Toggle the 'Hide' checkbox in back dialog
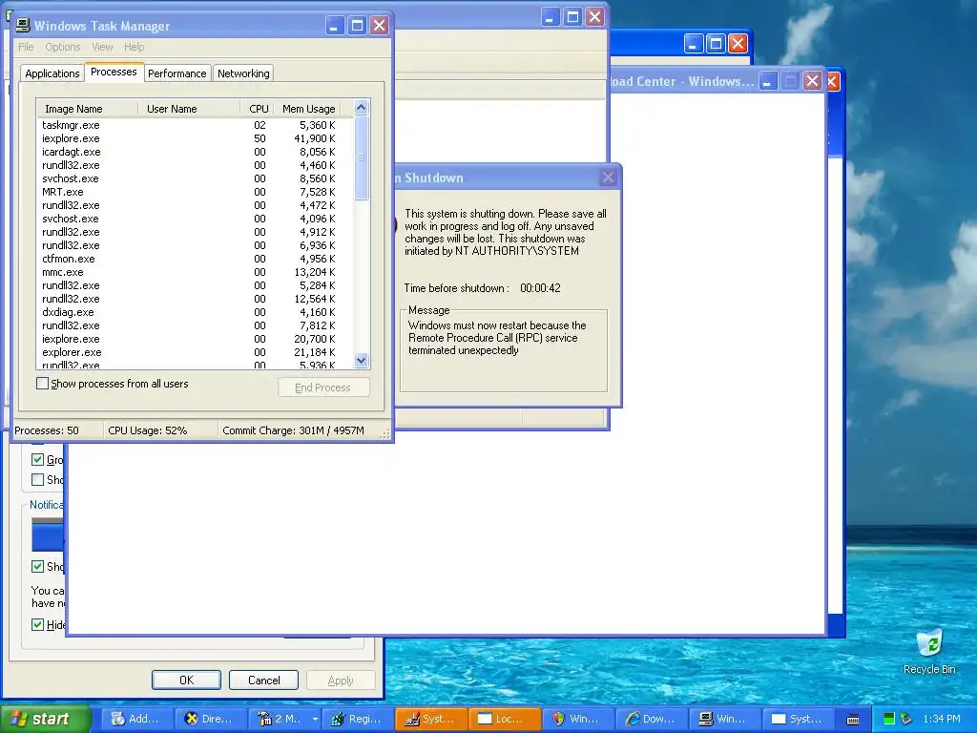 [x=37, y=624]
